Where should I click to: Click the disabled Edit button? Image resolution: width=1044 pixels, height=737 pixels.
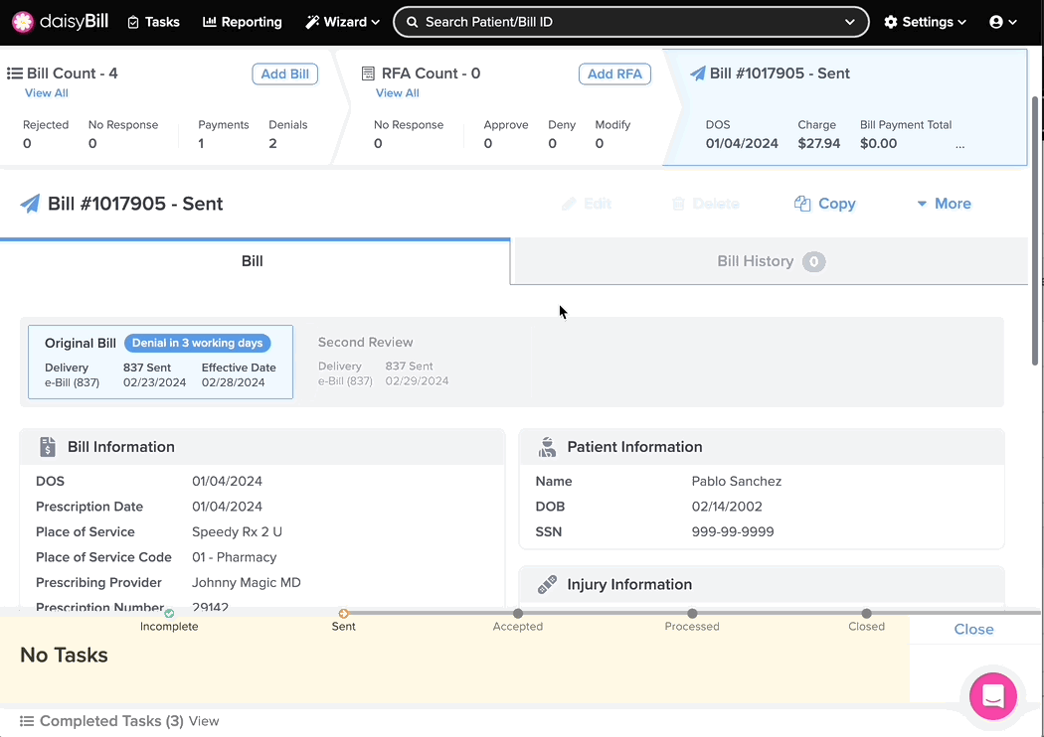tap(587, 204)
